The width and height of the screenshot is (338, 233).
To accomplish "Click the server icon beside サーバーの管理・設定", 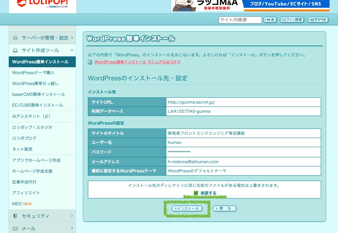I will pos(15,38).
